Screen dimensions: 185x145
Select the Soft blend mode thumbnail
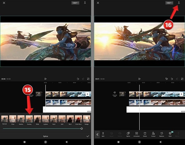point(62,119)
